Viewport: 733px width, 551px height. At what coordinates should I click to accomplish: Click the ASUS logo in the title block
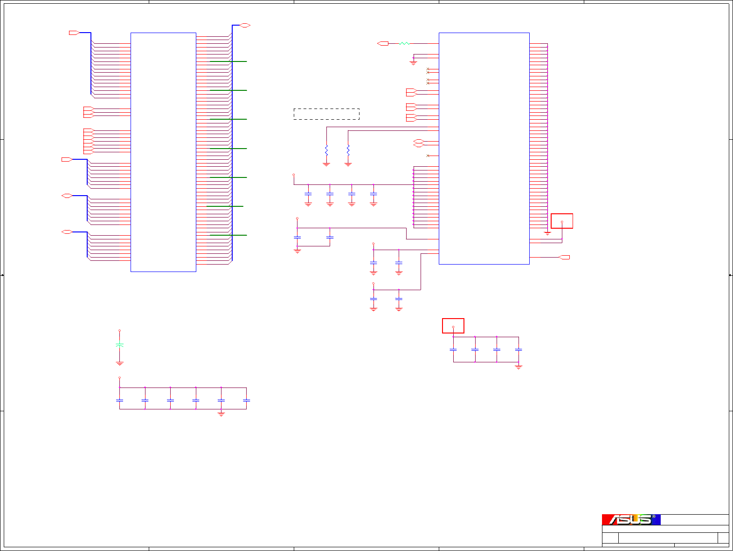(631, 519)
